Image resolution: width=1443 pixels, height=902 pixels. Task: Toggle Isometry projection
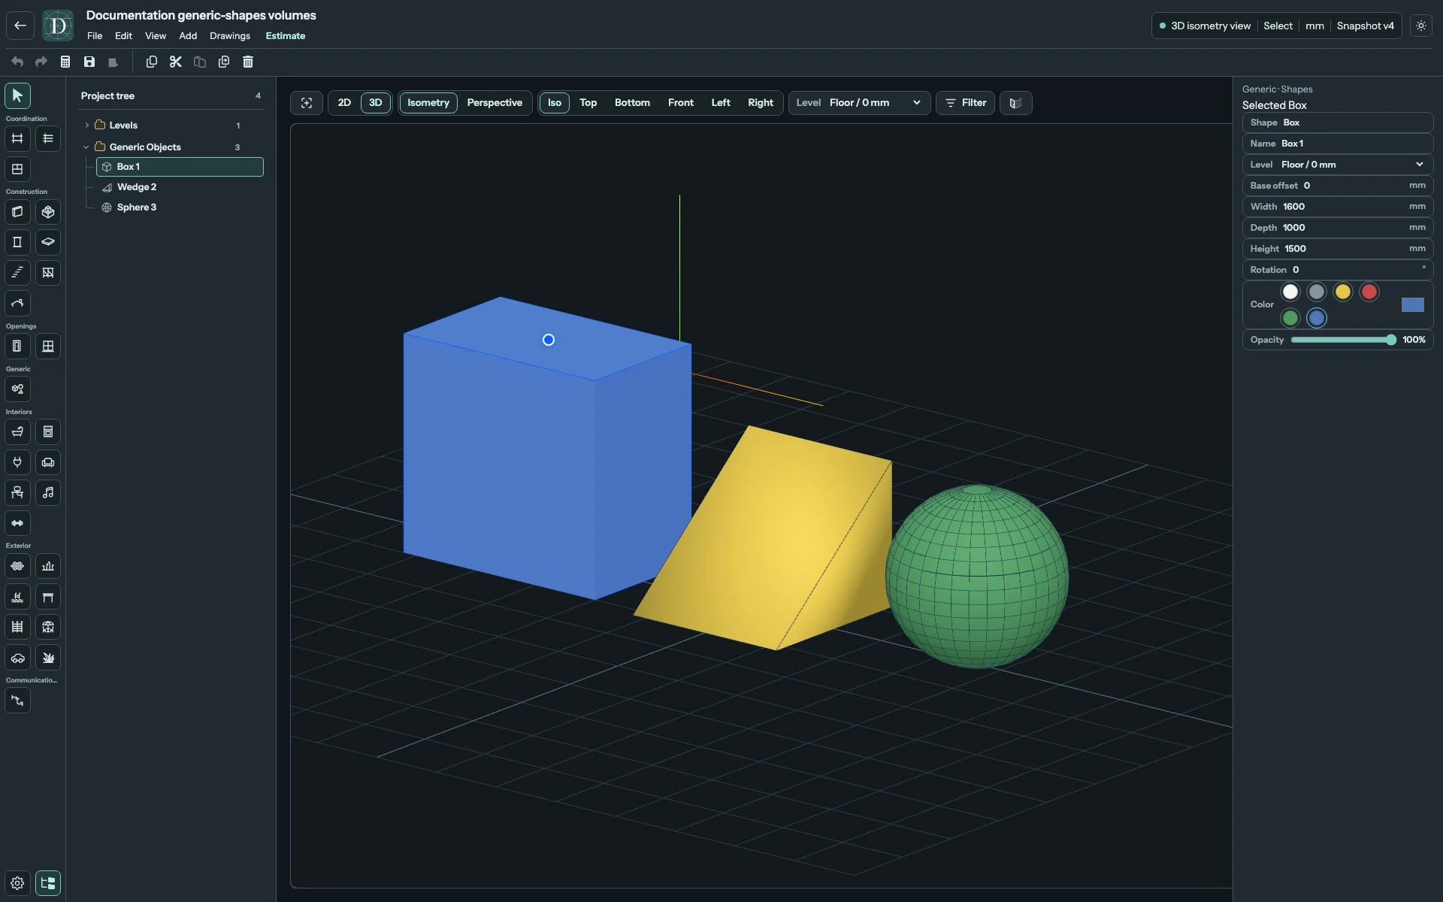428,103
